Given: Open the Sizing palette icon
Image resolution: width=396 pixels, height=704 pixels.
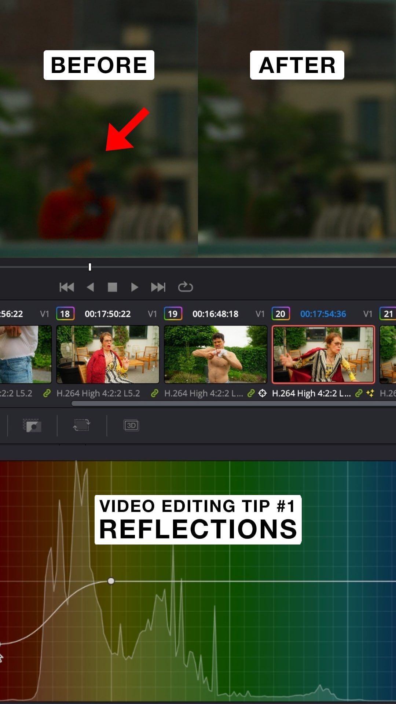Looking at the screenshot, I should pyautogui.click(x=81, y=425).
